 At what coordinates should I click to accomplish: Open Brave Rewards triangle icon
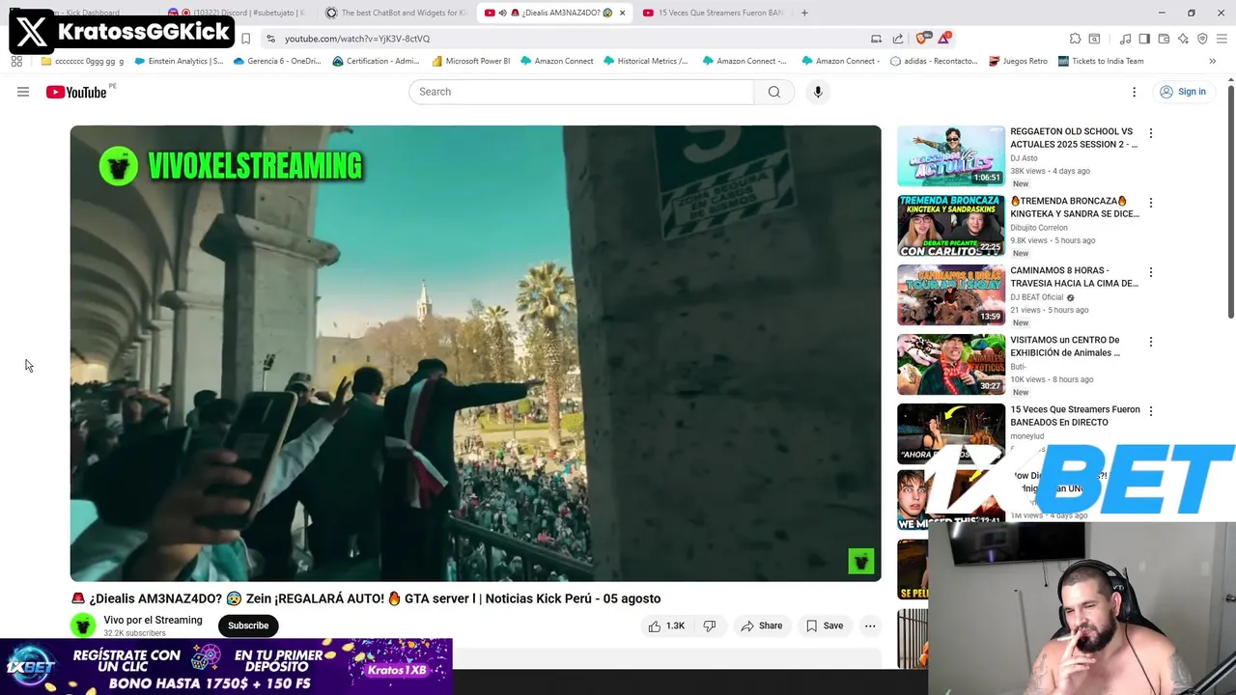coord(943,39)
